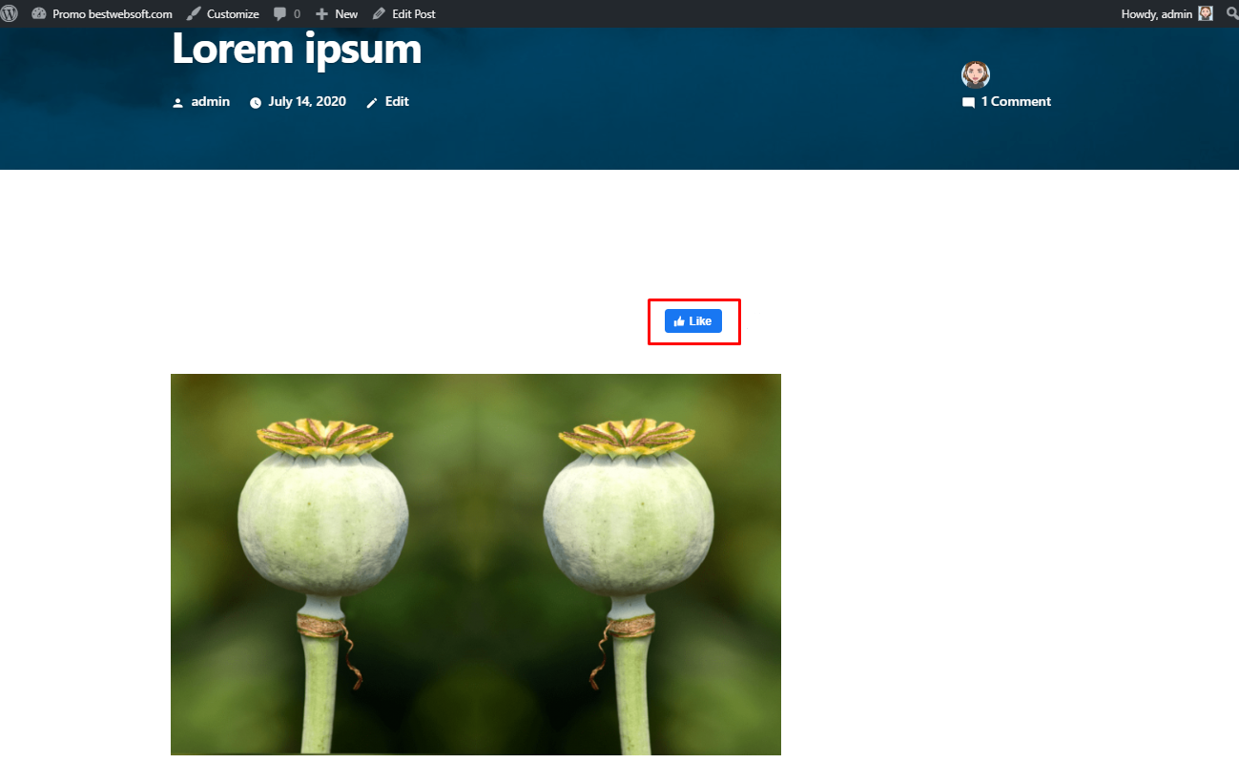Click the dashboard gauge icon
Viewport: 1239px width, 763px height.
[x=39, y=13]
